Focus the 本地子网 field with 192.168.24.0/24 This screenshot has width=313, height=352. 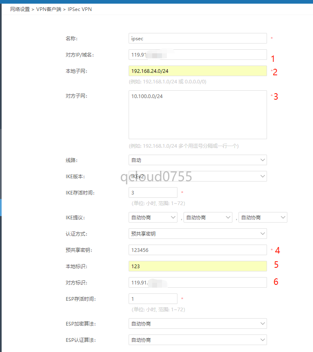[x=197, y=71]
